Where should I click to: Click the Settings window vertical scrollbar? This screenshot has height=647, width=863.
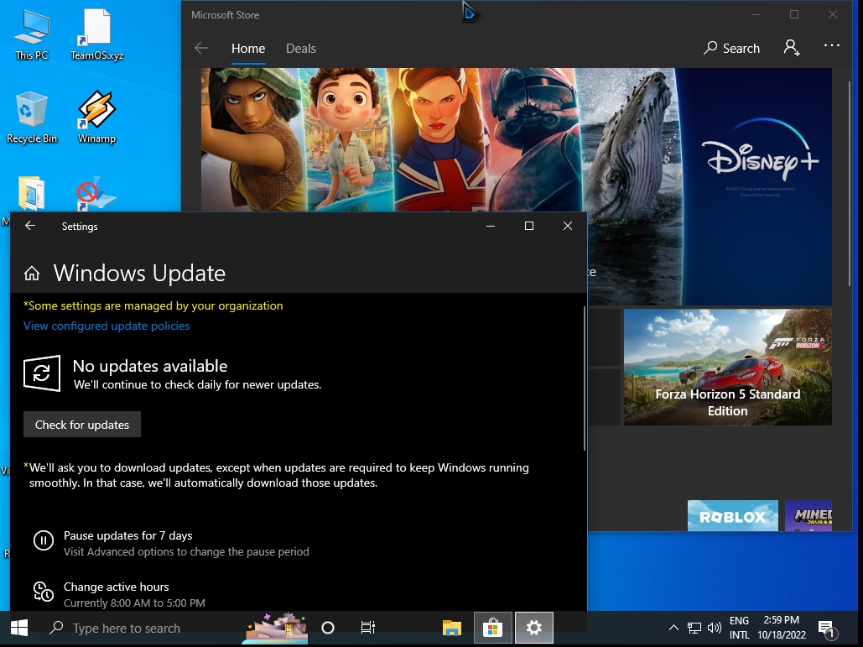[x=584, y=378]
